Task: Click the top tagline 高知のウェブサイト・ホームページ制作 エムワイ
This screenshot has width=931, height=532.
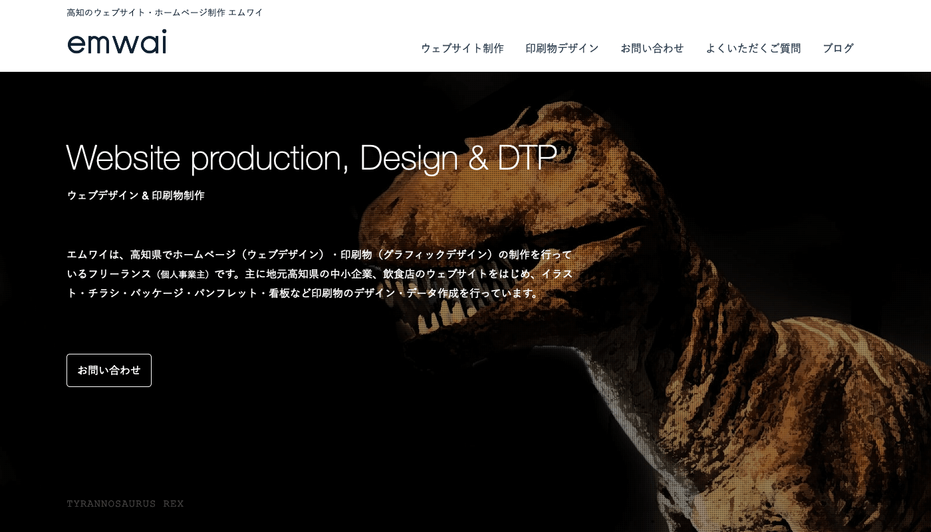Action: pyautogui.click(x=165, y=13)
